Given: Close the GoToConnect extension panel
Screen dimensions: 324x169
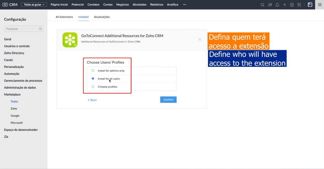Looking at the screenshot, I should point(200,39).
